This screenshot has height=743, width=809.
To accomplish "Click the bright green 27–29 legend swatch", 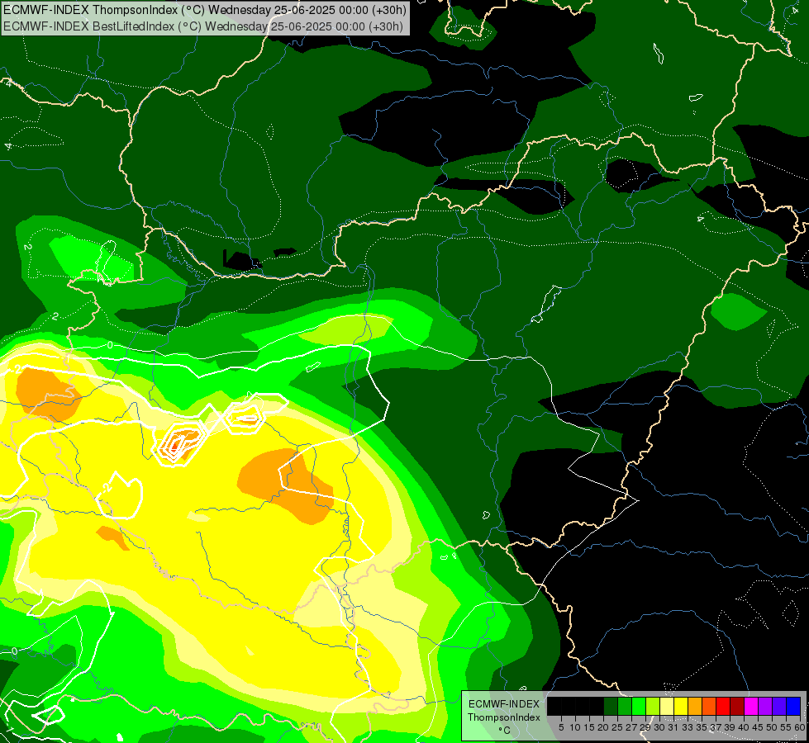I will [x=639, y=706].
